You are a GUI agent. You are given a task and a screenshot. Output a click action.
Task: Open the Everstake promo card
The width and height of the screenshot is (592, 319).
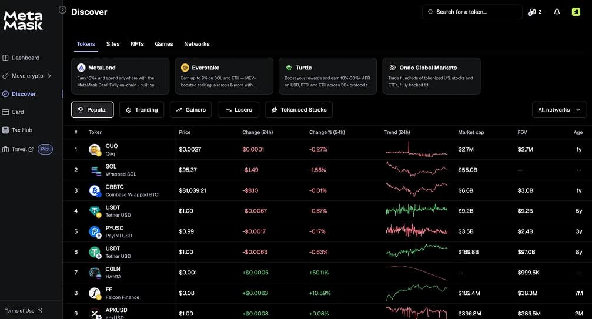point(224,76)
